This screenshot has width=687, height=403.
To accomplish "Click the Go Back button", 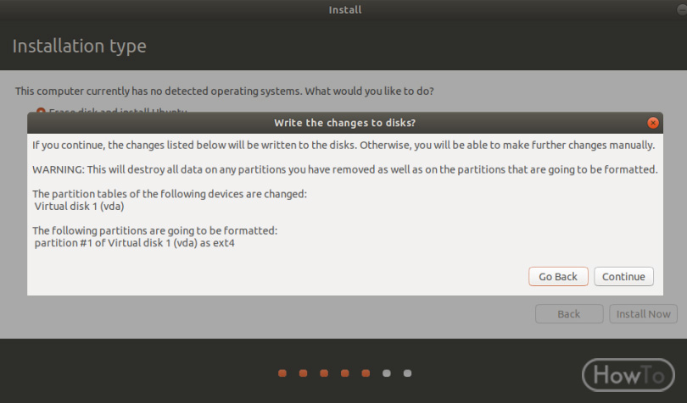I will click(x=558, y=277).
